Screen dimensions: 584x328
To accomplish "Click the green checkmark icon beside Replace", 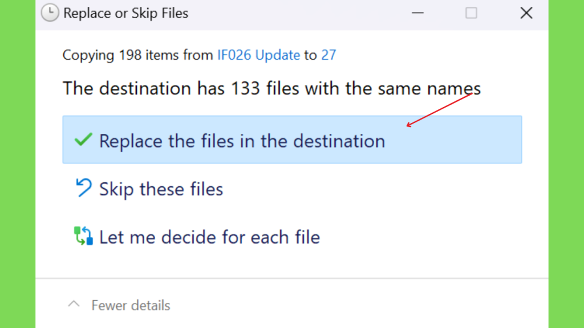I will [x=83, y=140].
